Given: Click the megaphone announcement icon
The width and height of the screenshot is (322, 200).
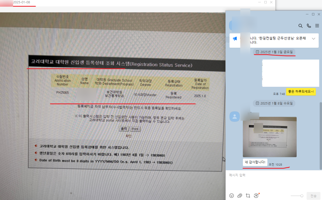Looking at the screenshot, I should coord(235,38).
